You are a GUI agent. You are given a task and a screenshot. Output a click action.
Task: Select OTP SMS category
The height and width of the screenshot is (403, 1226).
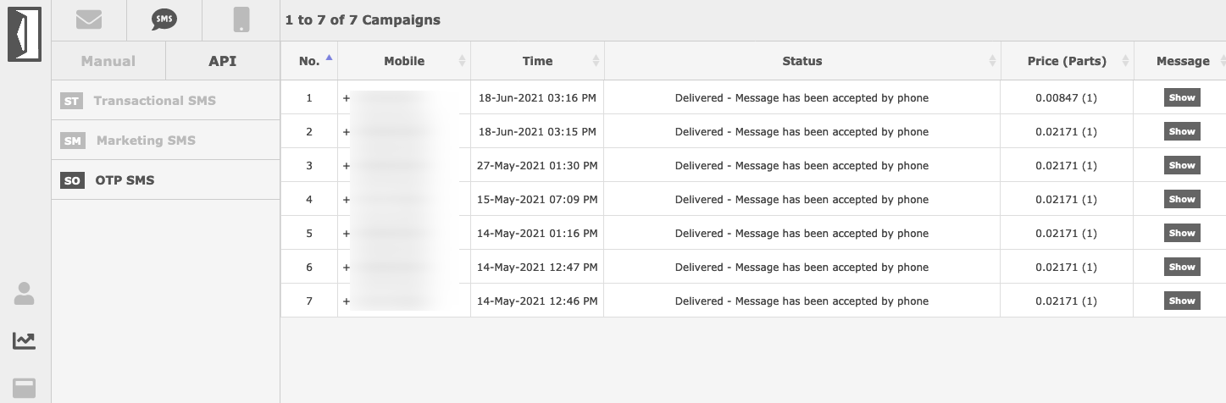tap(125, 180)
